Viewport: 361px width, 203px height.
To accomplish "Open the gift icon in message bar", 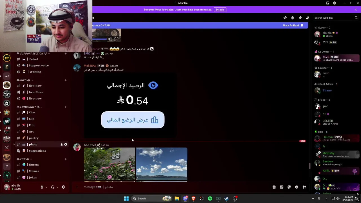I will (274, 187).
